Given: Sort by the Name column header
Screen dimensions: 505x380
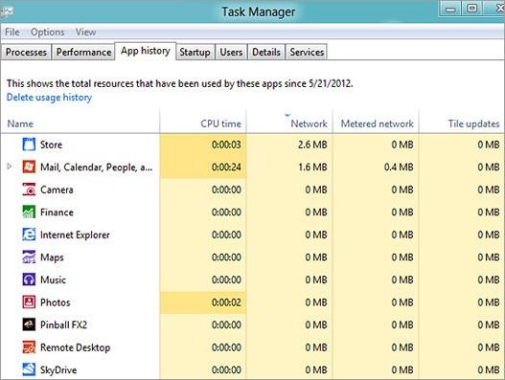Looking at the screenshot, I should point(80,123).
